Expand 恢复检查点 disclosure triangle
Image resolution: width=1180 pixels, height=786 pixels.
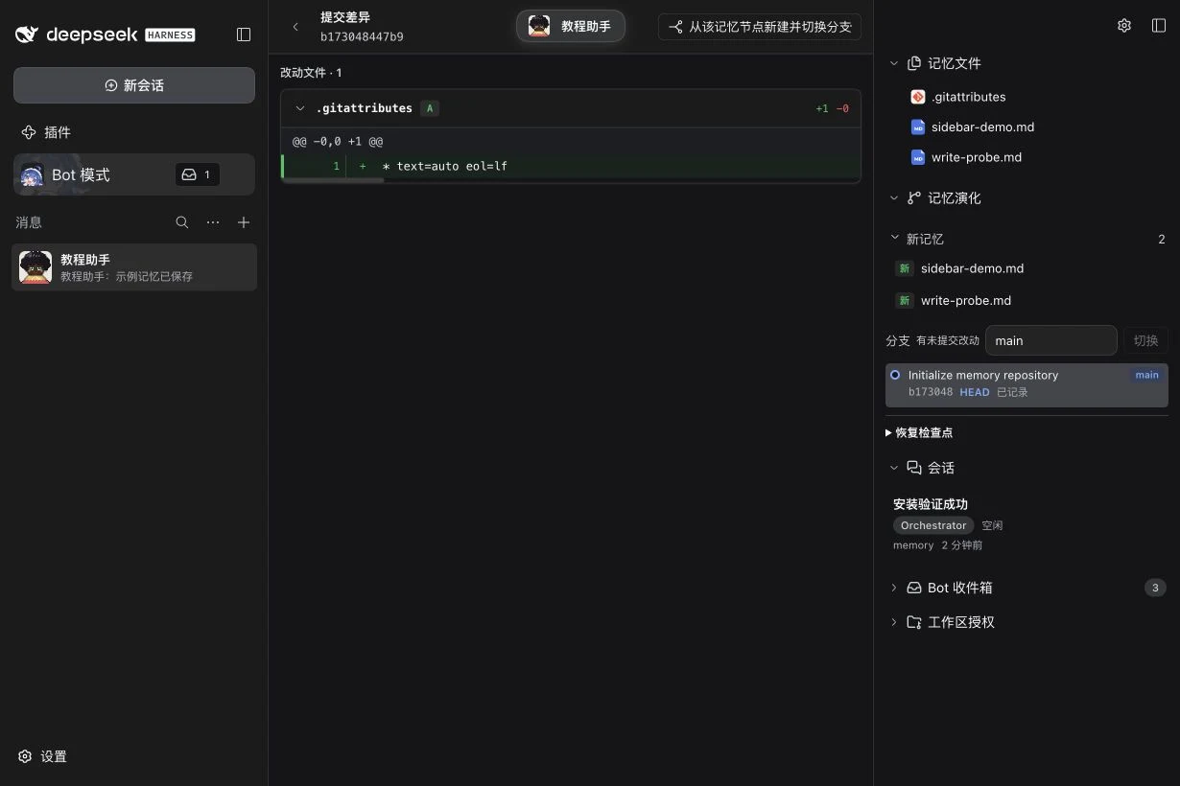click(889, 433)
